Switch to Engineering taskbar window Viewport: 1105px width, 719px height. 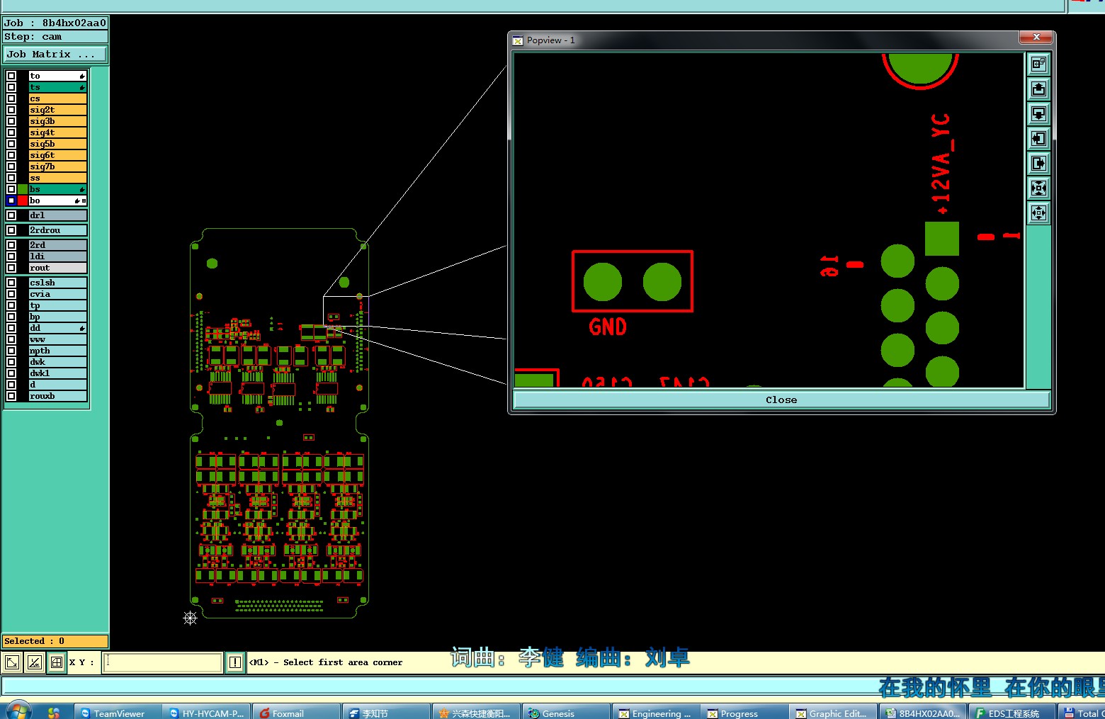[654, 713]
